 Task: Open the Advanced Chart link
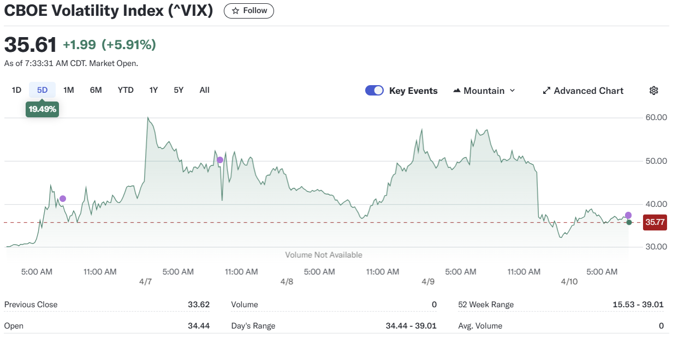[x=588, y=91]
